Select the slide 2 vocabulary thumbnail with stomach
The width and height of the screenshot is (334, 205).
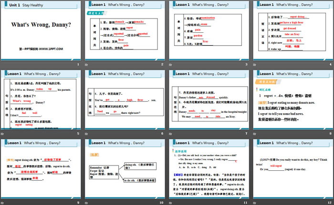pos(125,30)
